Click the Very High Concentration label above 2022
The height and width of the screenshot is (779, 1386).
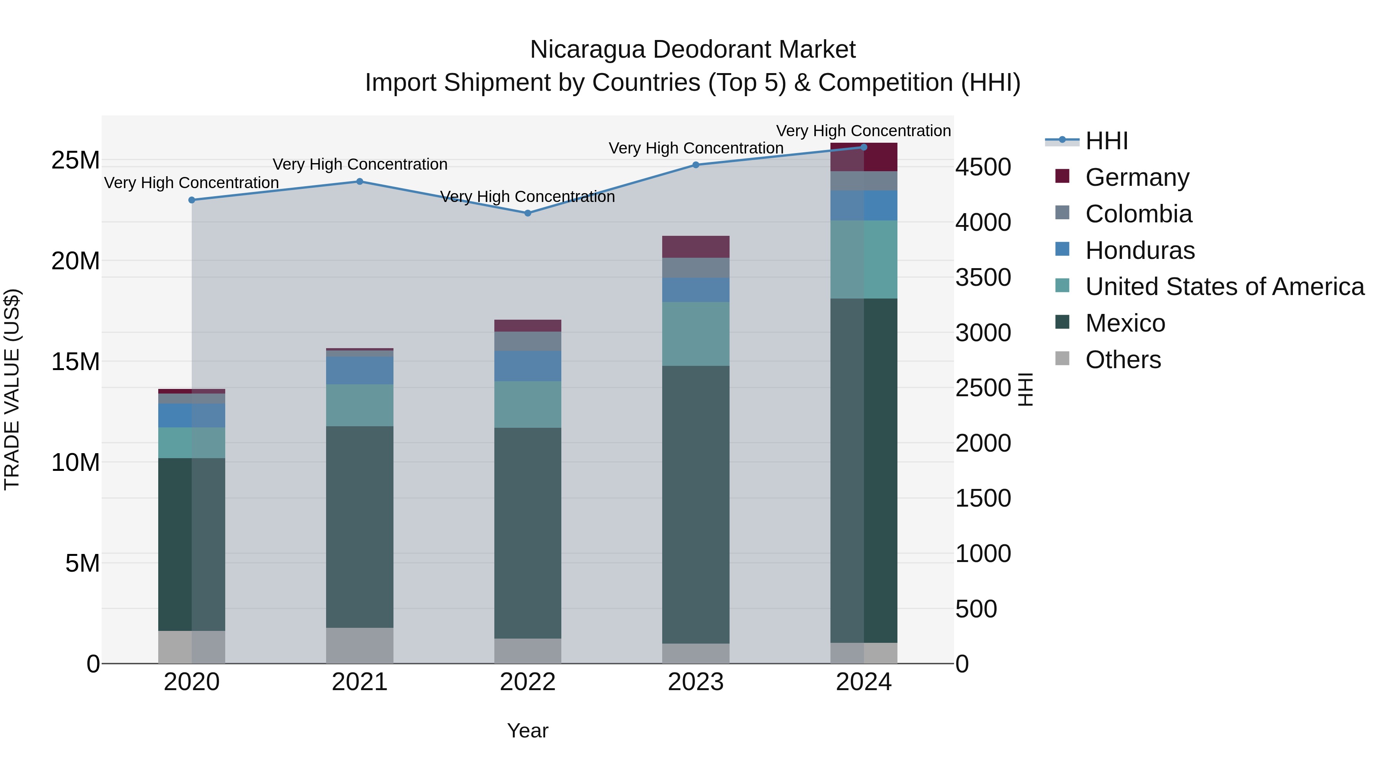click(528, 197)
